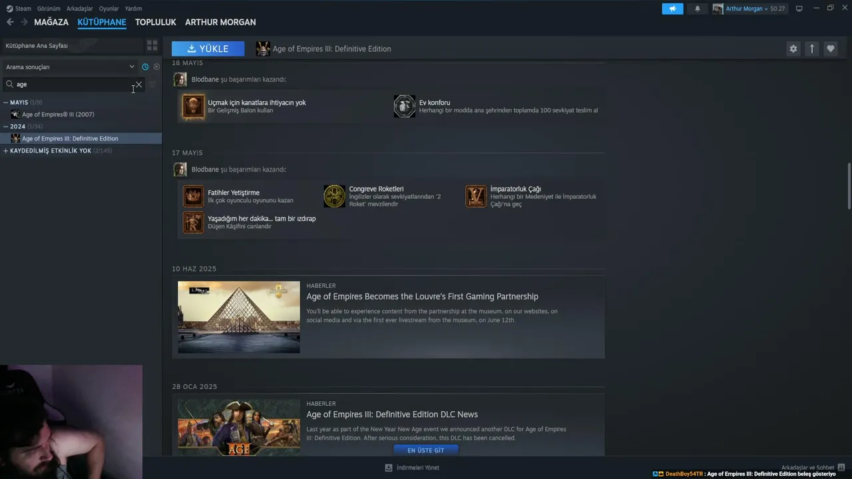Open the Blodbane profile link under 18 MAYIS
852x479 pixels.
click(205, 79)
